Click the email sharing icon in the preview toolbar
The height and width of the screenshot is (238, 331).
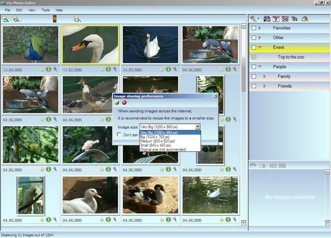[x=262, y=165]
